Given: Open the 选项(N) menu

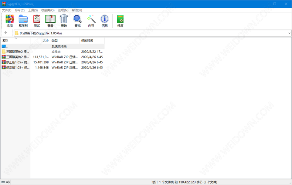Looking at the screenshot, I should [63, 10].
